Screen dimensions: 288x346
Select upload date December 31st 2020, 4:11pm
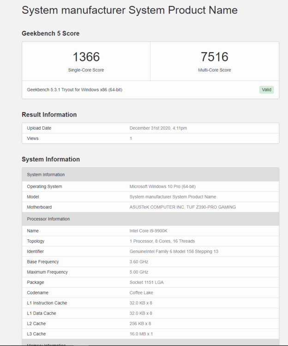(x=158, y=128)
